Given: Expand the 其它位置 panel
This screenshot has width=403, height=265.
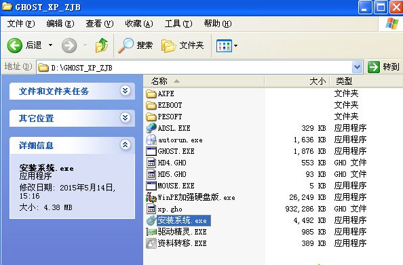Looking at the screenshot, I should 125,118.
